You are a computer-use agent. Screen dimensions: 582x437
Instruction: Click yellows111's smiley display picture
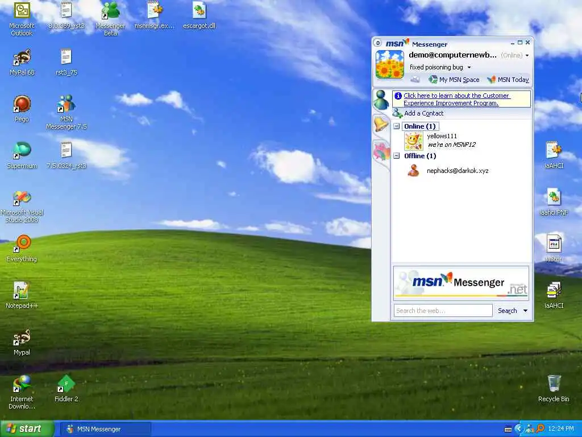[413, 141]
